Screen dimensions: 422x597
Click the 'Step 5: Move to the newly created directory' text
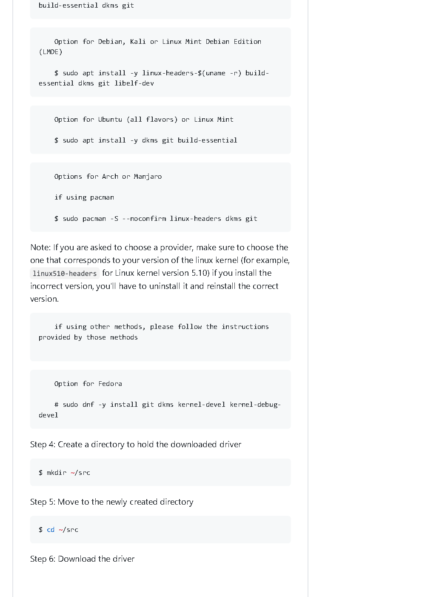[111, 502]
